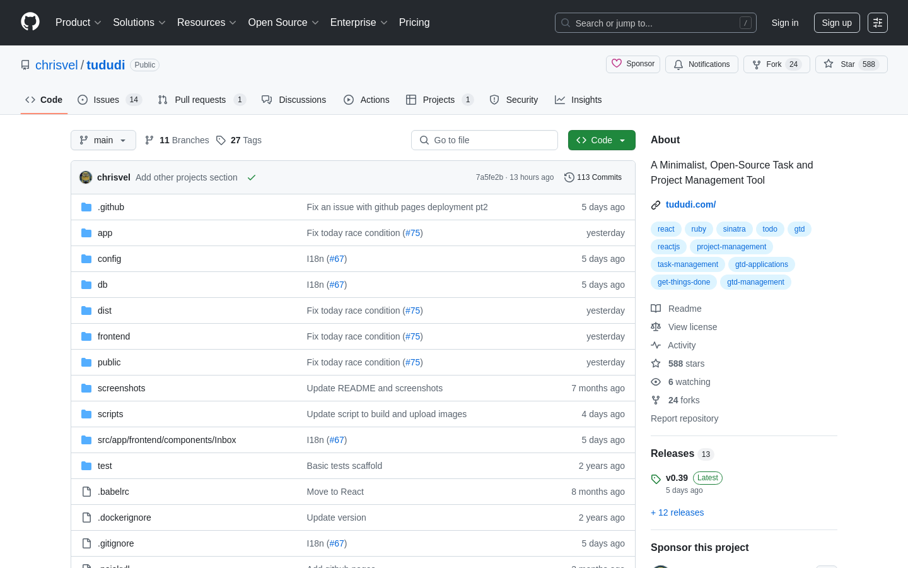Open the chrisvel owner link
Image resolution: width=908 pixels, height=568 pixels.
pos(57,65)
